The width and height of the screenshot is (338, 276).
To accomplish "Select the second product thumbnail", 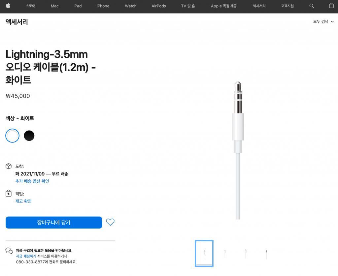I will point(225,253).
